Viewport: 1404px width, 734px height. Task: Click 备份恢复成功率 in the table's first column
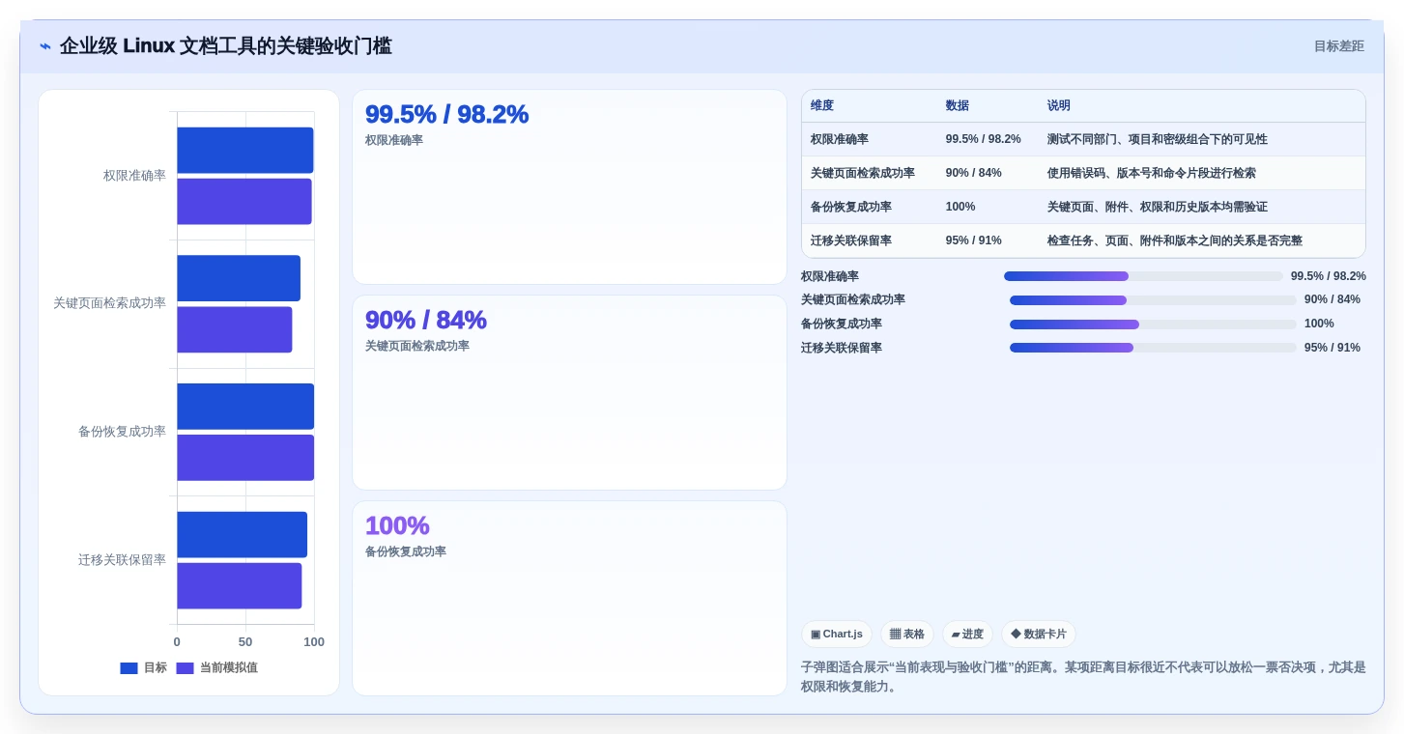pos(851,207)
